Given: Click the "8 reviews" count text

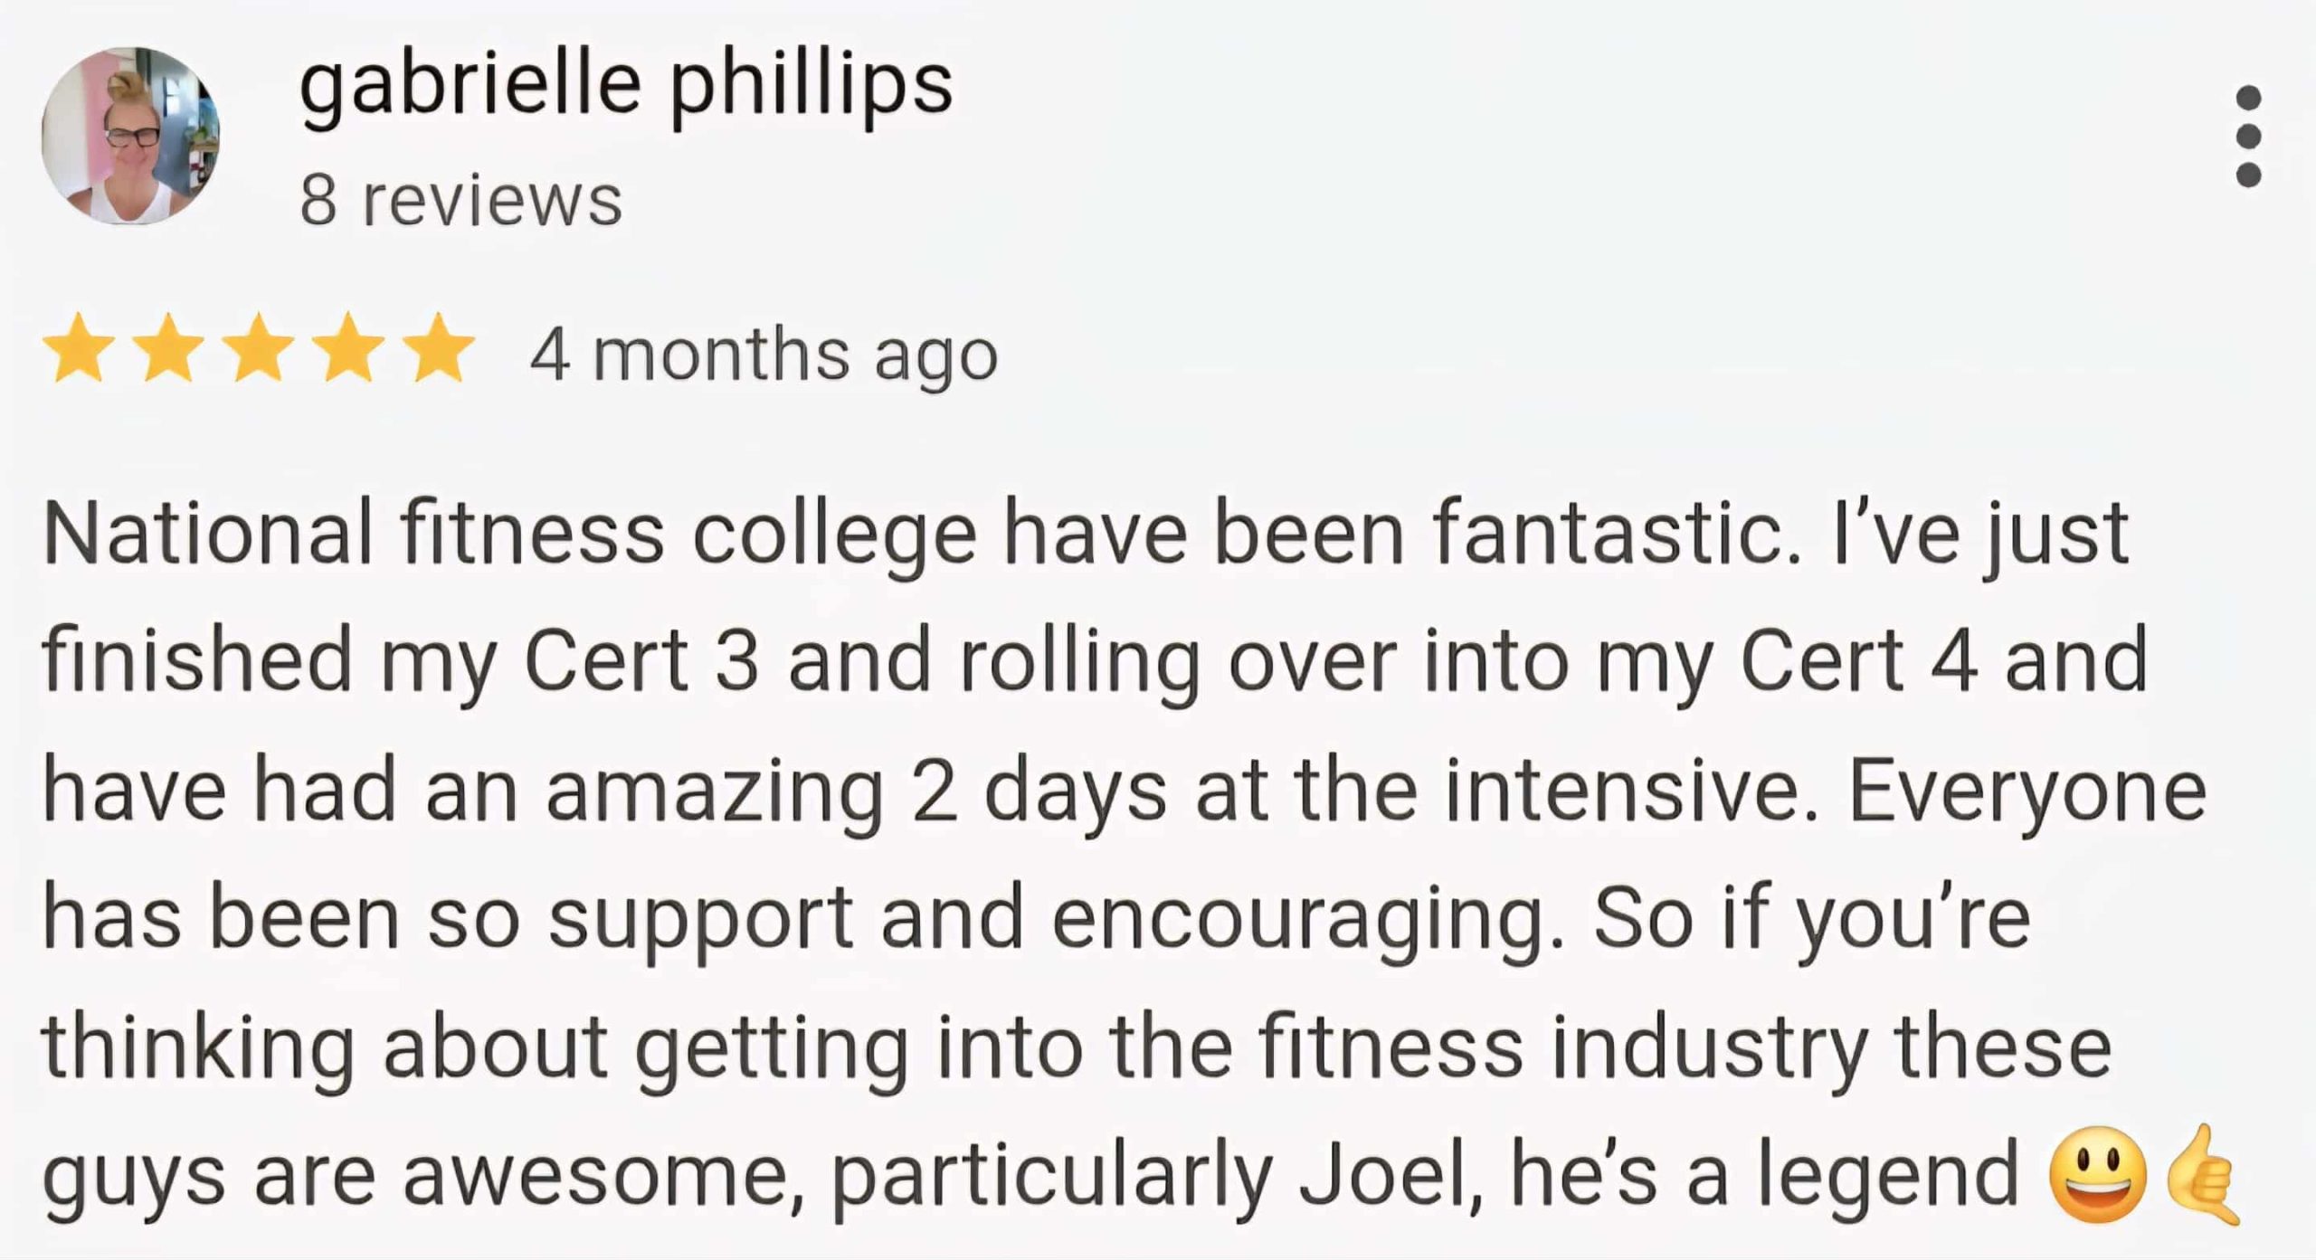Looking at the screenshot, I should pyautogui.click(x=460, y=200).
